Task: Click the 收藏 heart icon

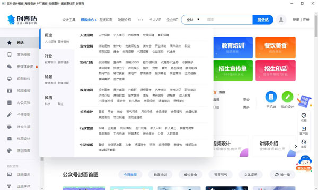Action: click(x=304, y=116)
